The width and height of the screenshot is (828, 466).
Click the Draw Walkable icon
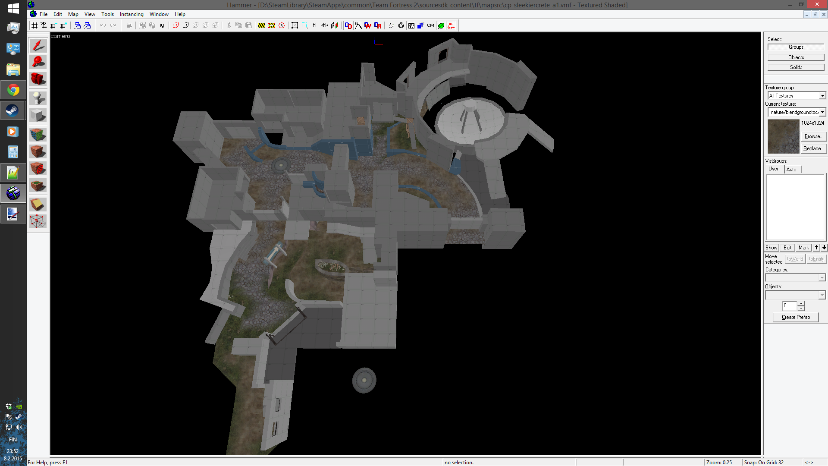coord(358,25)
